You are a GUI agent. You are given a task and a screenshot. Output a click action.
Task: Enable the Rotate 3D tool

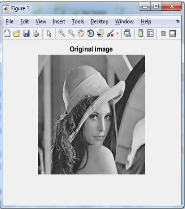[91, 33]
